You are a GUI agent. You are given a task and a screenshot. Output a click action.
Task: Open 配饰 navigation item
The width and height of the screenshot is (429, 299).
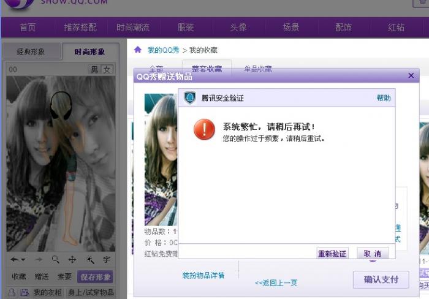click(343, 28)
